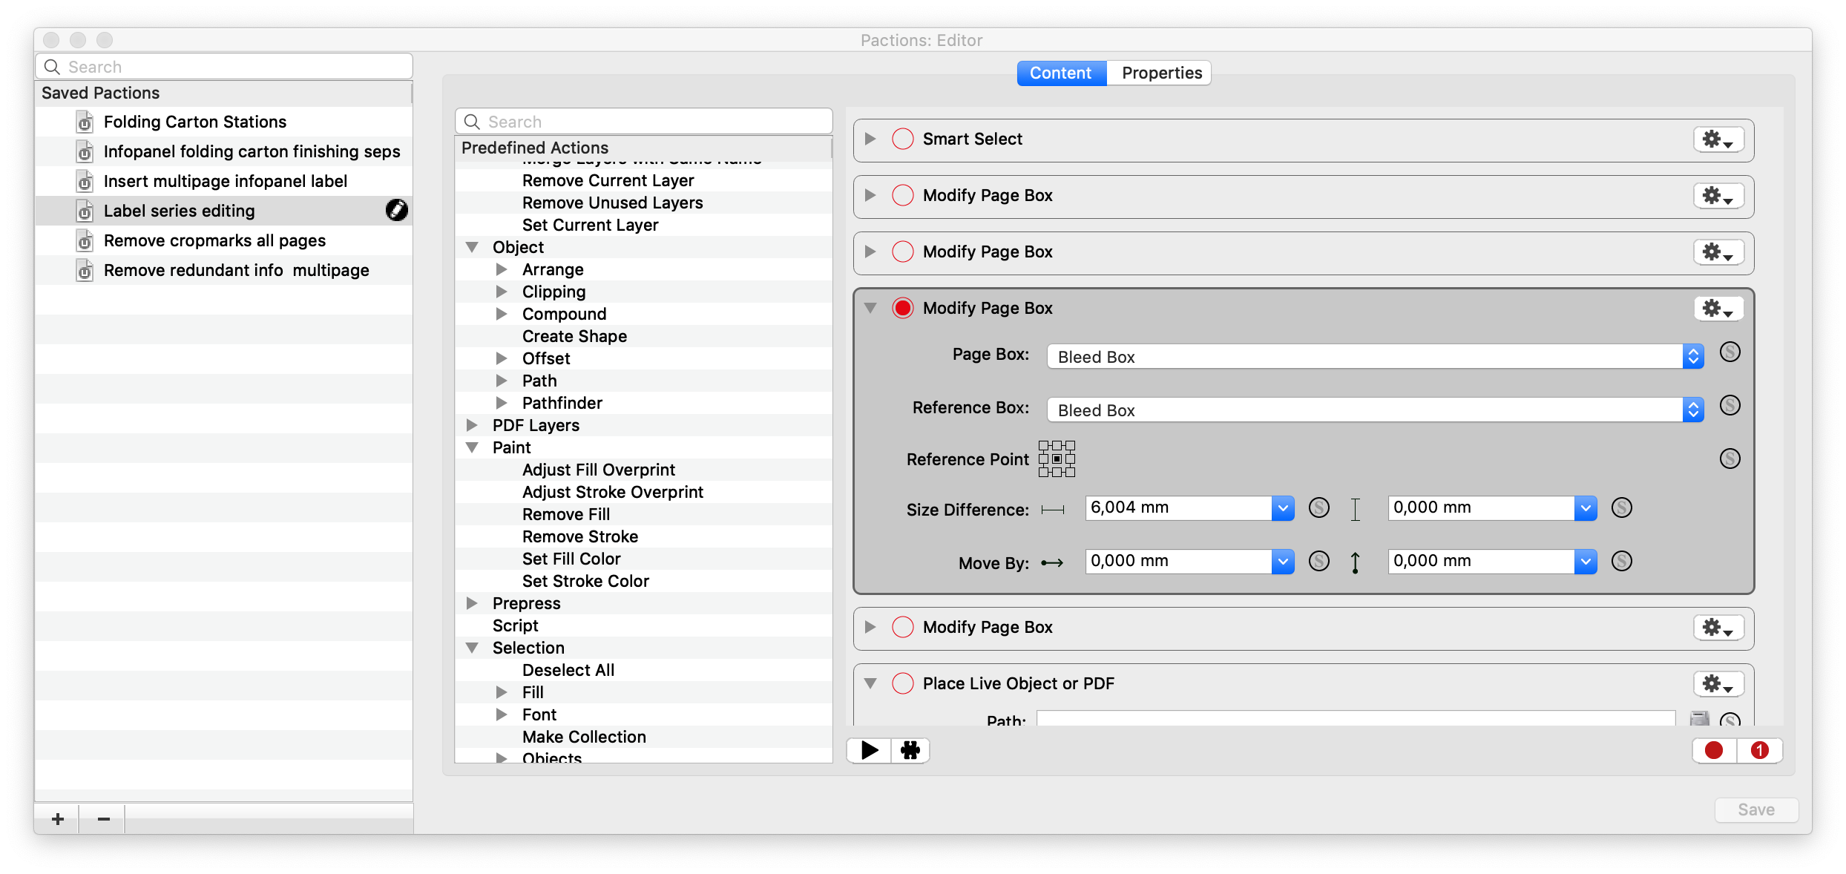The image size is (1846, 874).
Task: Collapse the Paint category
Action: 472,447
